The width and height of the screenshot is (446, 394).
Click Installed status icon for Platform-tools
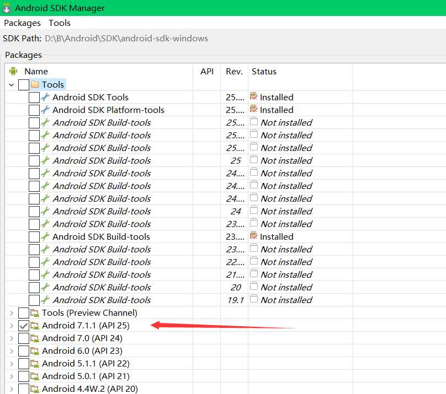click(x=254, y=109)
